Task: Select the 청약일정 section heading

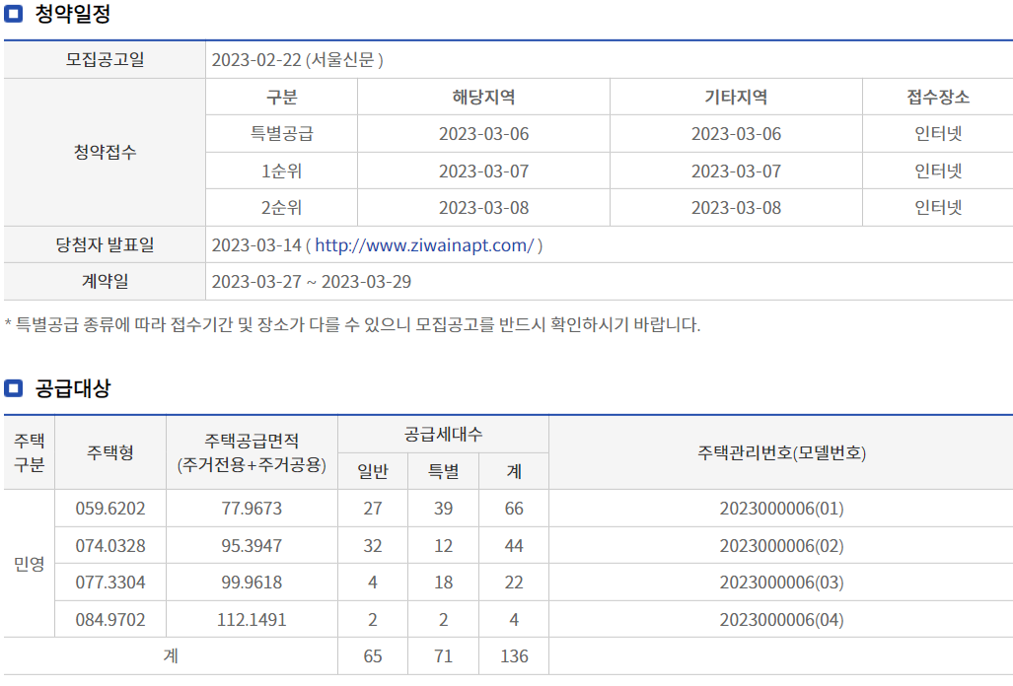Action: click(73, 14)
